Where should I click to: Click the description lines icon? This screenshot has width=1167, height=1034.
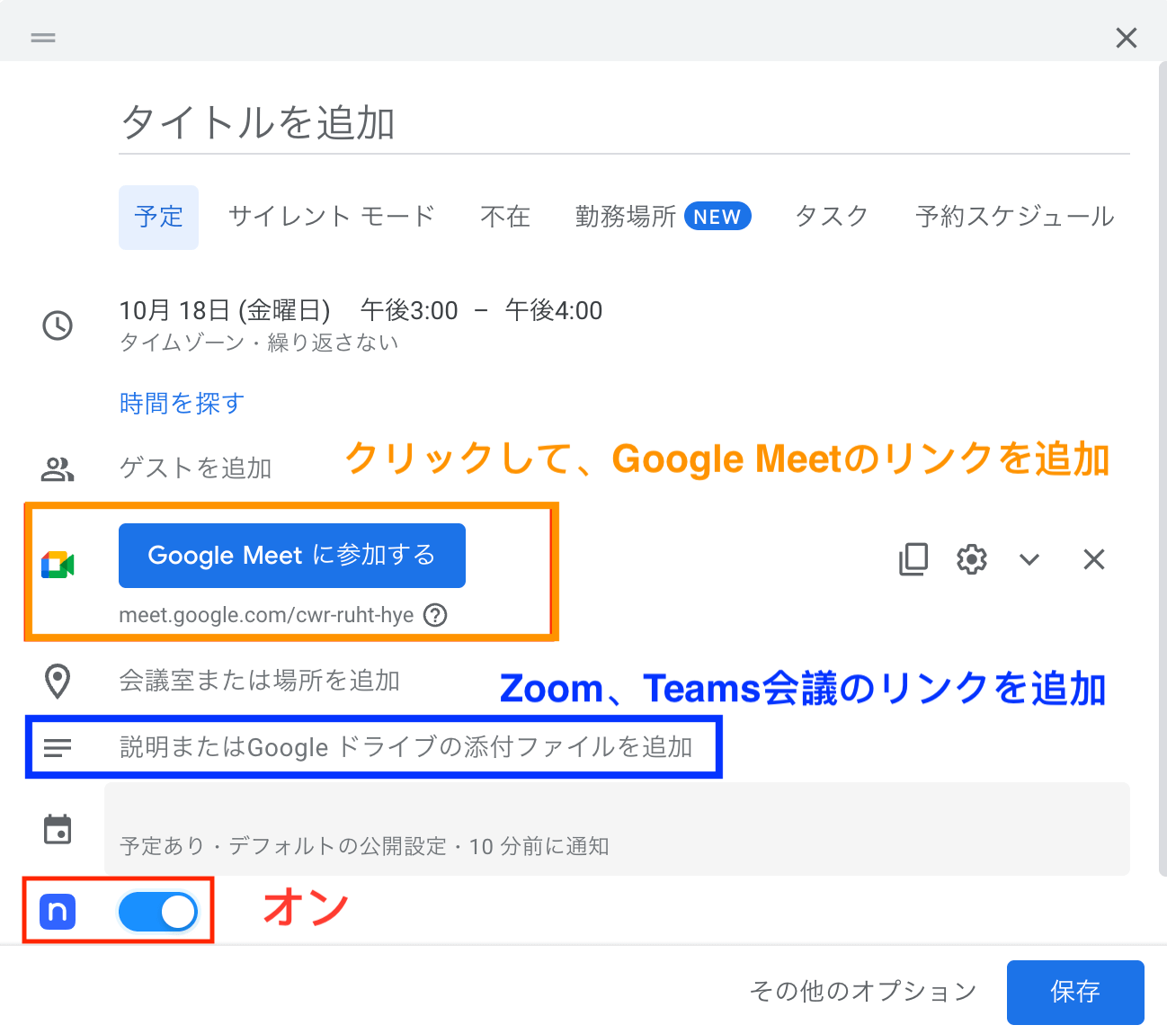58,747
